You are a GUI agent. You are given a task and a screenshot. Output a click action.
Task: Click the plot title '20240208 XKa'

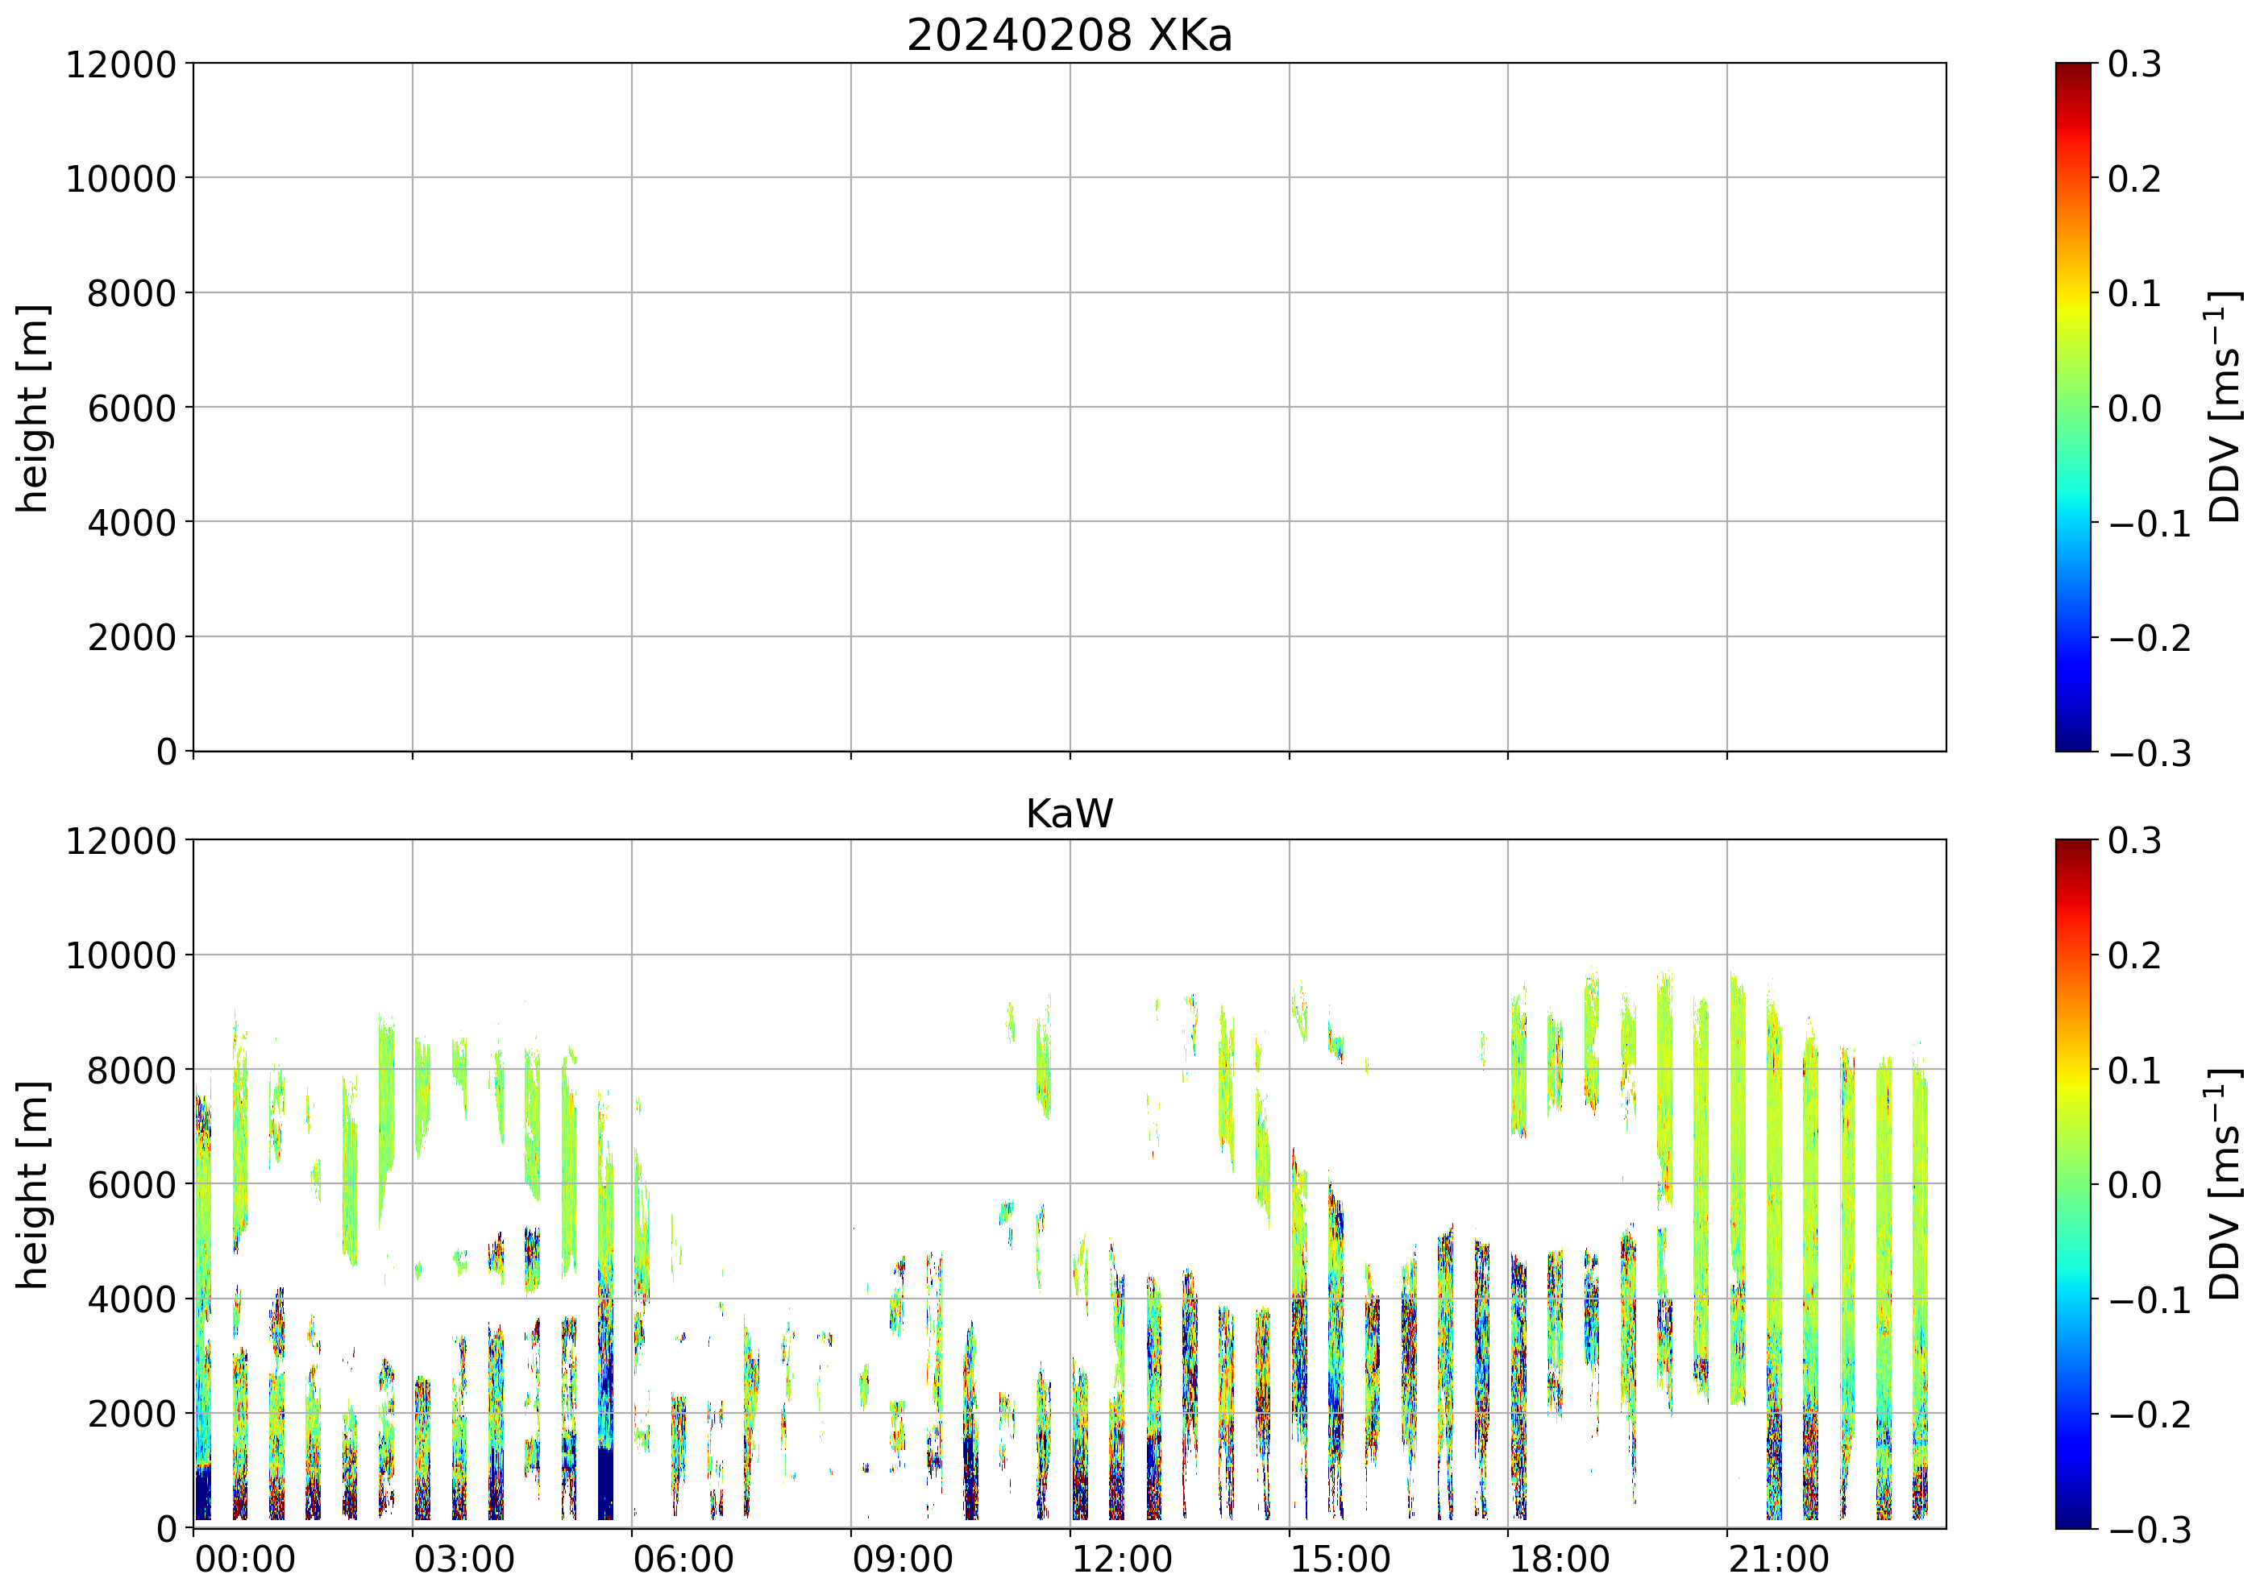click(1069, 36)
